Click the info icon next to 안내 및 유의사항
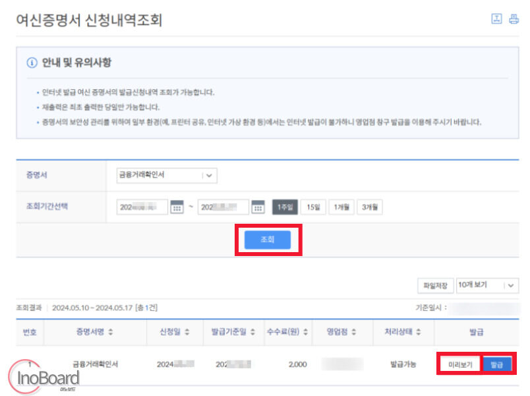The image size is (530, 396). pyautogui.click(x=32, y=63)
